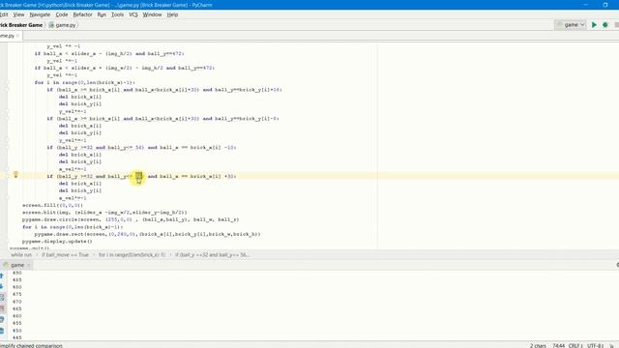The image size is (619, 348).
Task: Open the Navigate menu
Action: point(40,14)
